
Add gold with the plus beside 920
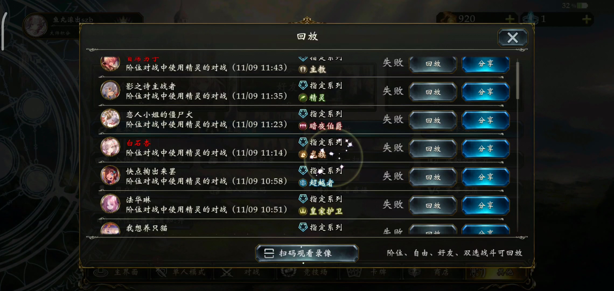[x=510, y=19]
